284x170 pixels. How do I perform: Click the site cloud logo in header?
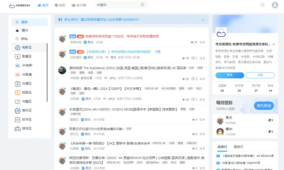point(20,6)
